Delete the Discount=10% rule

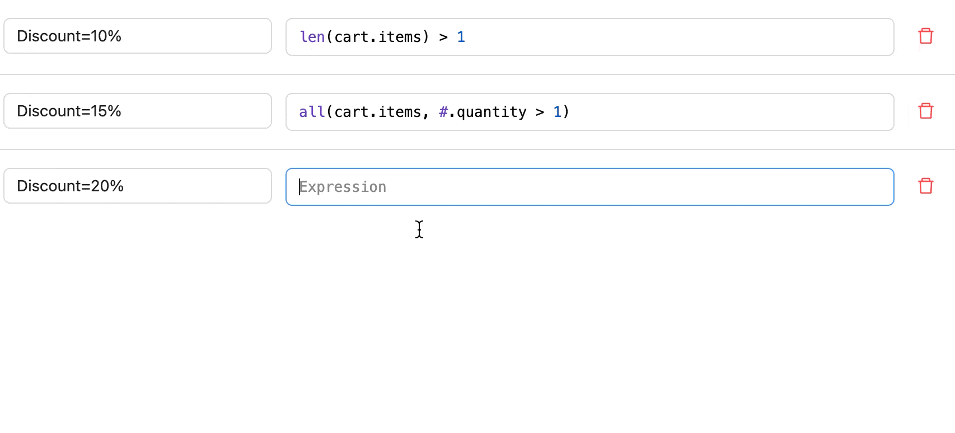[x=925, y=36]
